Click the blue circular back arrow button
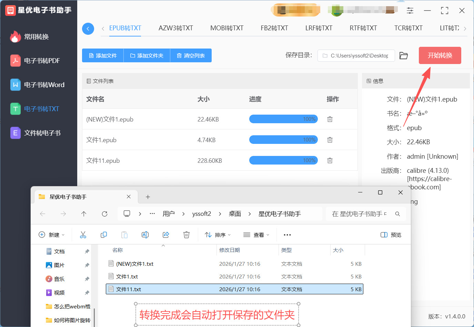 [88, 29]
